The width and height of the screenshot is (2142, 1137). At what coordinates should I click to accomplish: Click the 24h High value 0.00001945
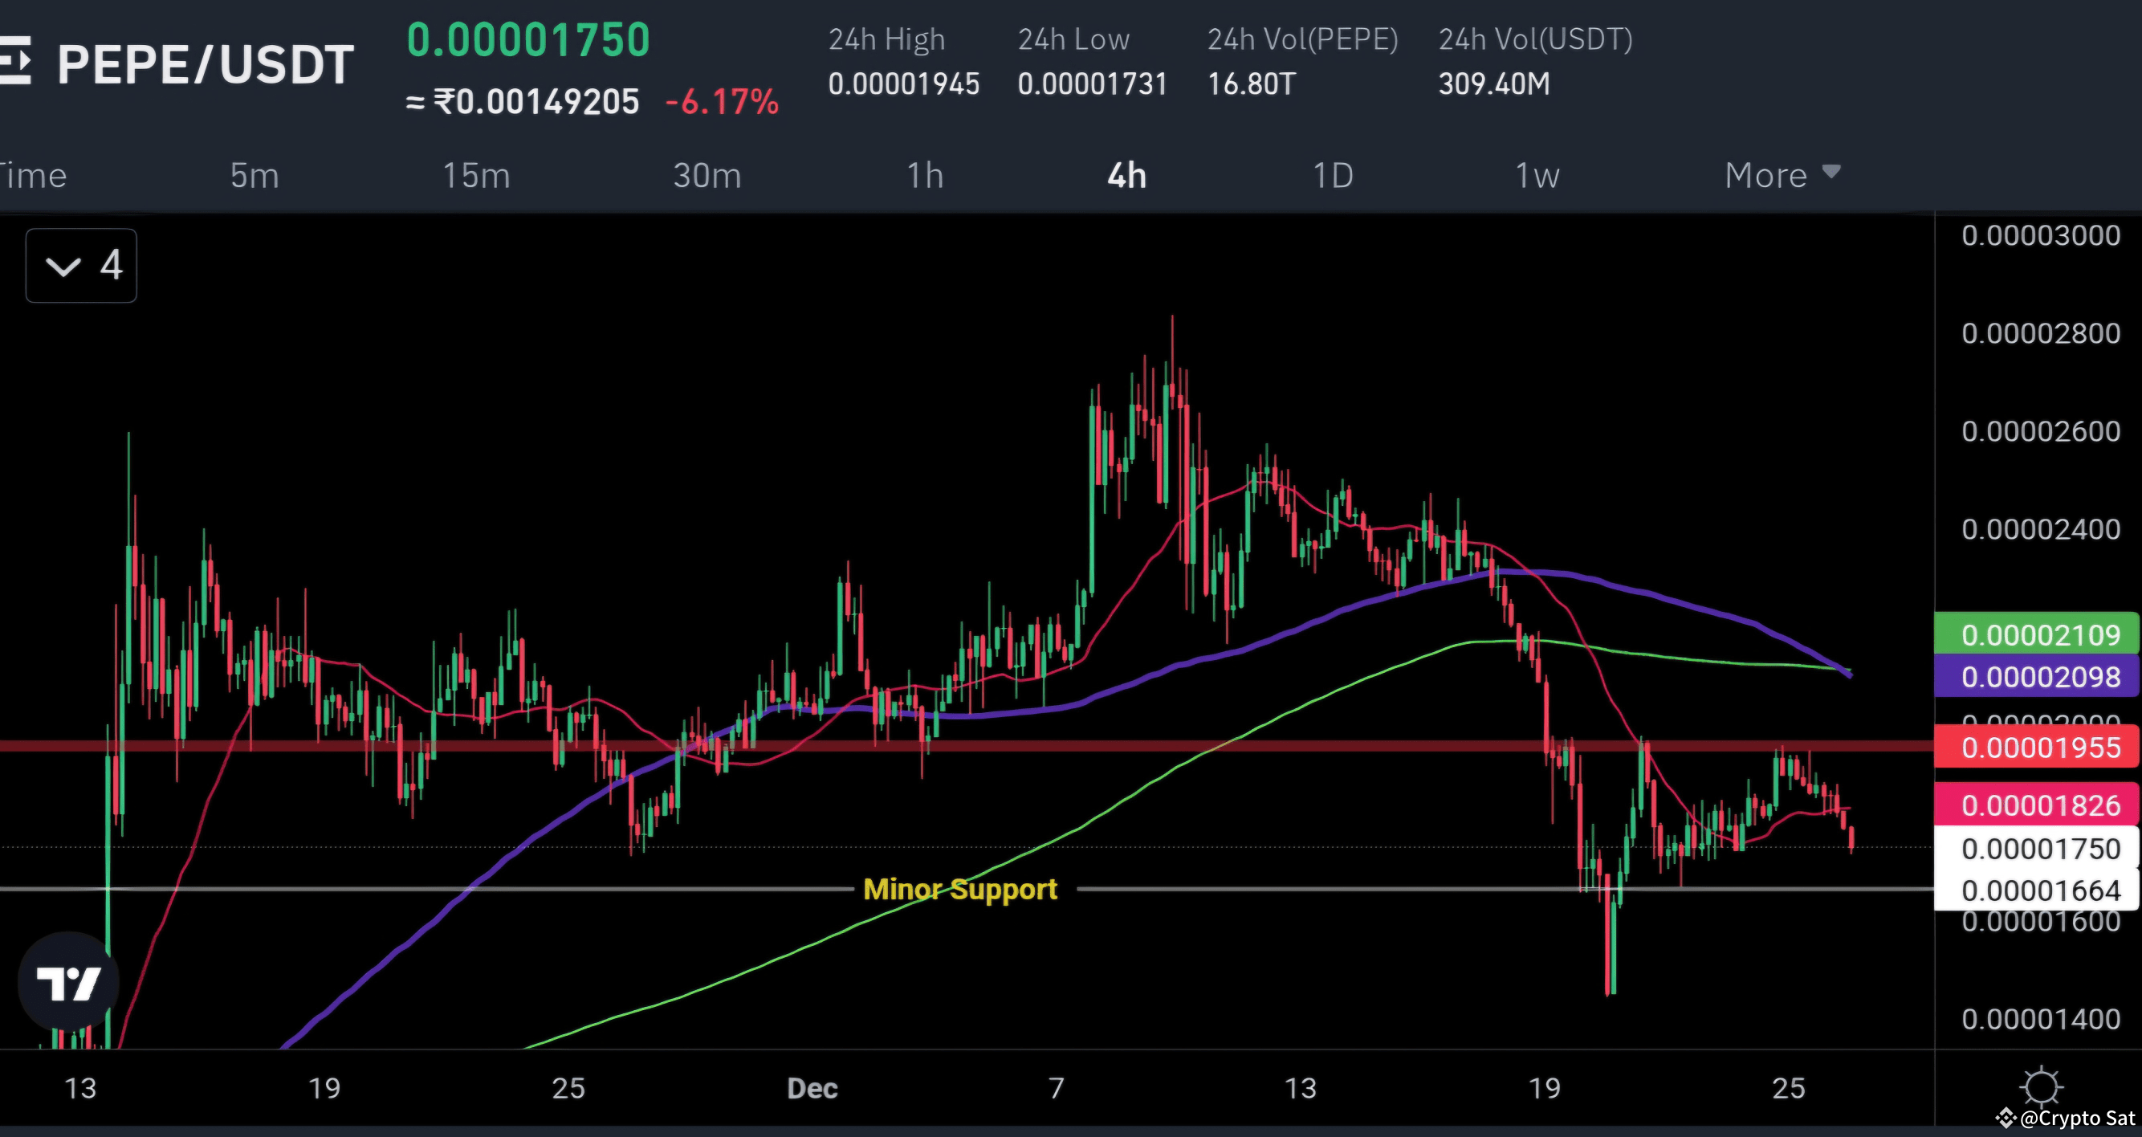pos(905,84)
